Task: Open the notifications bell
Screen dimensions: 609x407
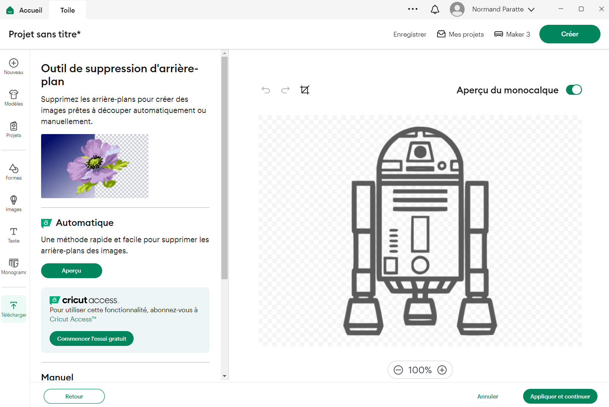Action: (435, 10)
